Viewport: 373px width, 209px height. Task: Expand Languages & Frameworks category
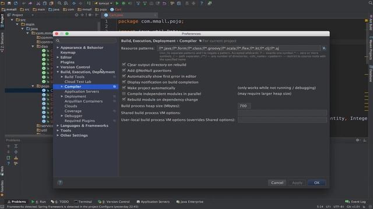coord(58,125)
